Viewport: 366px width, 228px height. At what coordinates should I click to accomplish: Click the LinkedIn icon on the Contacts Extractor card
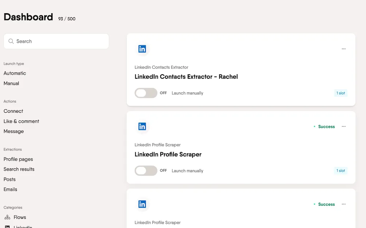[x=142, y=49]
